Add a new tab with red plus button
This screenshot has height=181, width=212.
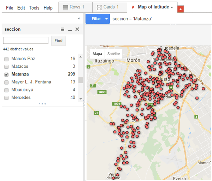181,9
